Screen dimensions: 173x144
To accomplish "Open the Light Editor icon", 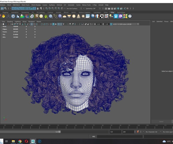I will (125, 8).
